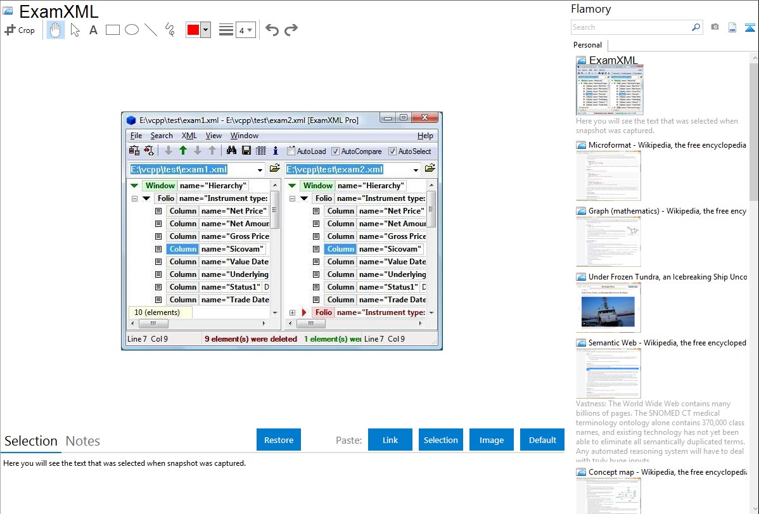Viewport: 759px width, 514px height.
Task: Open the Search menu in ExamXML
Action: (x=162, y=136)
